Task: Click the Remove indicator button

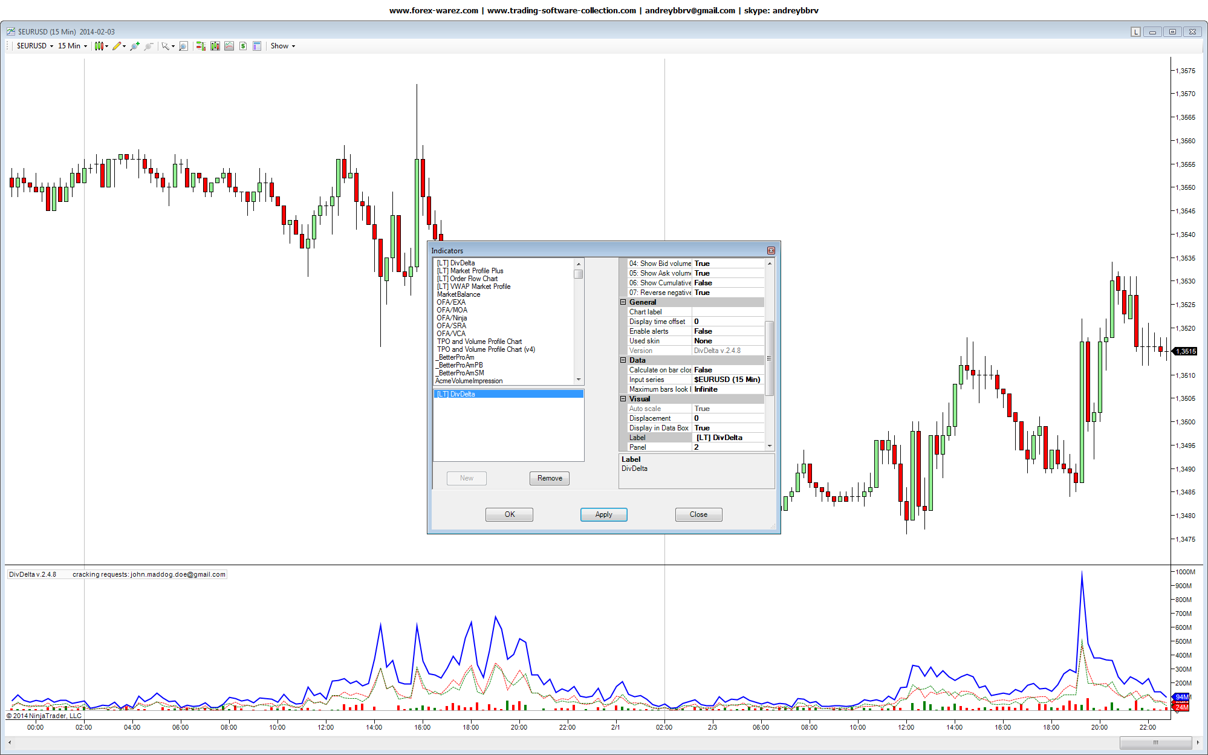Action: coord(550,478)
